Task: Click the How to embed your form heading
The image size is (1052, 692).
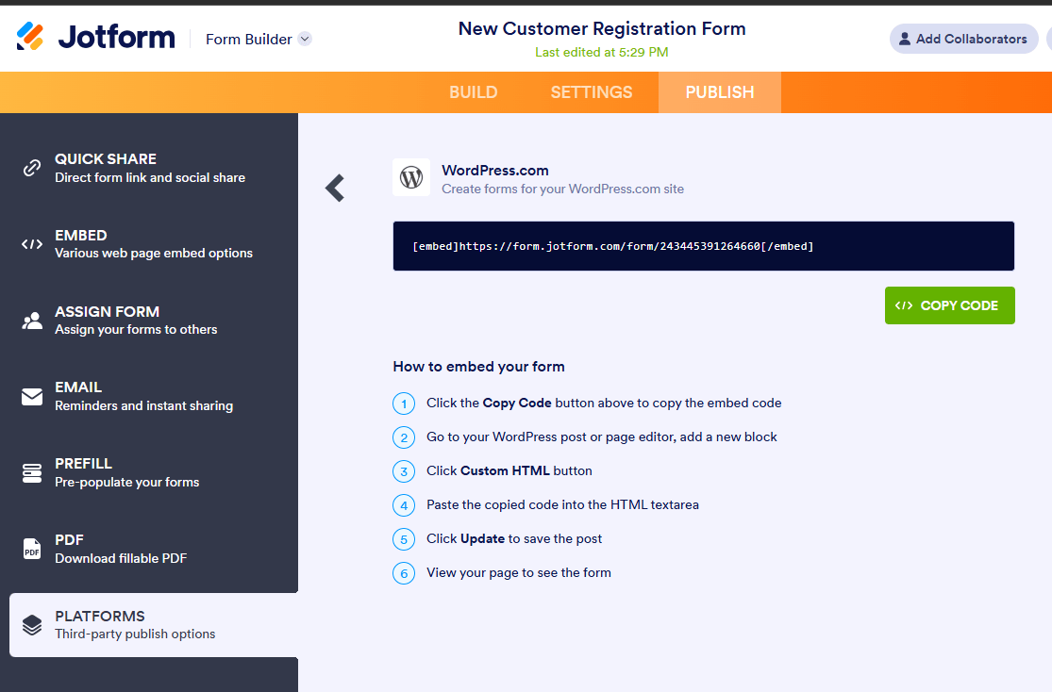Action: (478, 367)
